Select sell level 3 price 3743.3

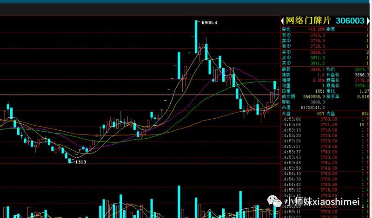318,36
